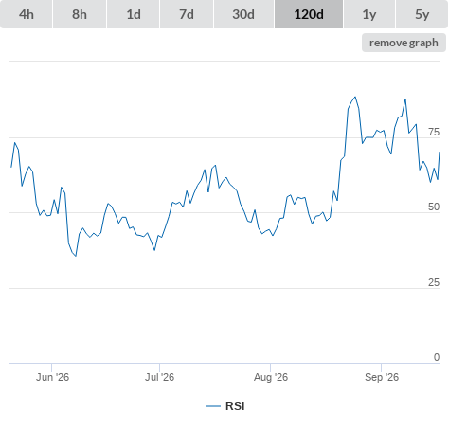
Task: Click the remove graph button
Action: click(x=404, y=43)
